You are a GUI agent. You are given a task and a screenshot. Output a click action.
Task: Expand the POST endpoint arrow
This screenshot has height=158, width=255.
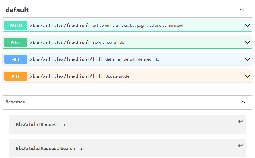click(x=248, y=43)
